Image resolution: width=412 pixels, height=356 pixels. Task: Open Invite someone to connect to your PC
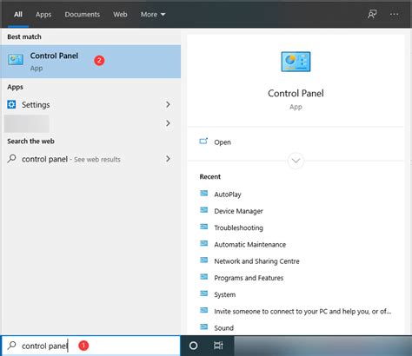[x=302, y=311]
